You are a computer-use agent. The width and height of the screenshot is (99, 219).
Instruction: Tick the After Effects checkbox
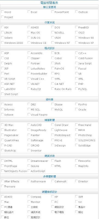(x=2, y=181)
